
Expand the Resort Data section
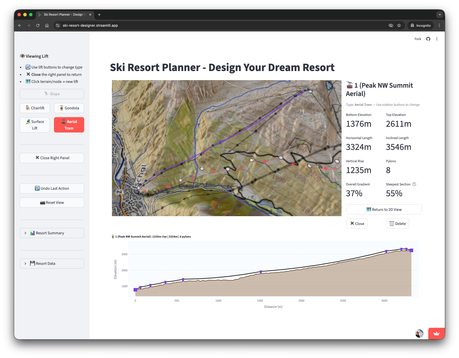pyautogui.click(x=52, y=264)
